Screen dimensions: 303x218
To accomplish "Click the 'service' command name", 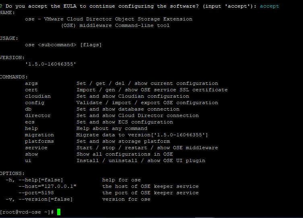I will click(x=36, y=148).
